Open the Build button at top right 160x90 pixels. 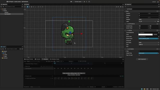pyautogui.click(x=154, y=2)
